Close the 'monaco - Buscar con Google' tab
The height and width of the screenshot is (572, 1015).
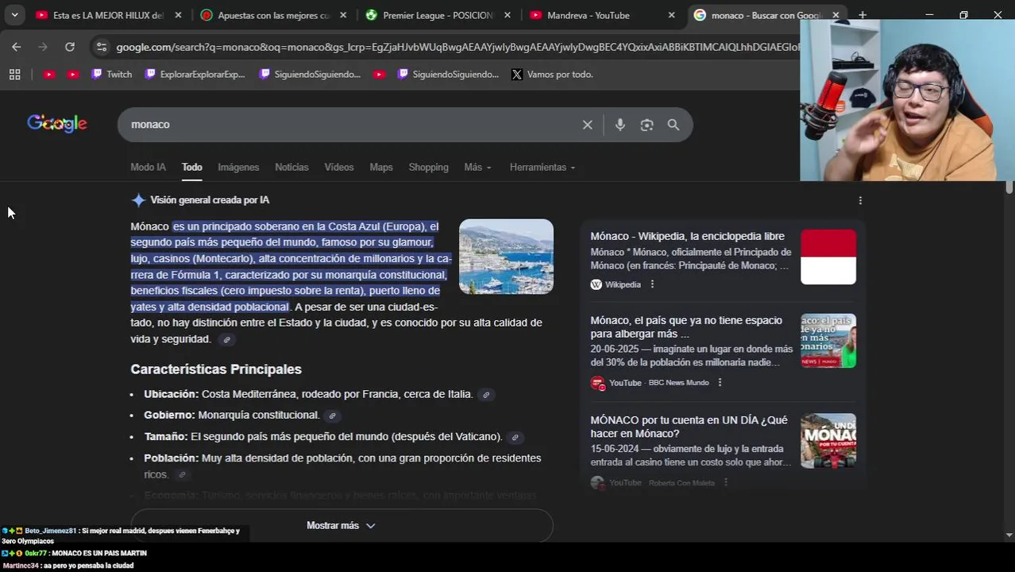click(x=836, y=15)
